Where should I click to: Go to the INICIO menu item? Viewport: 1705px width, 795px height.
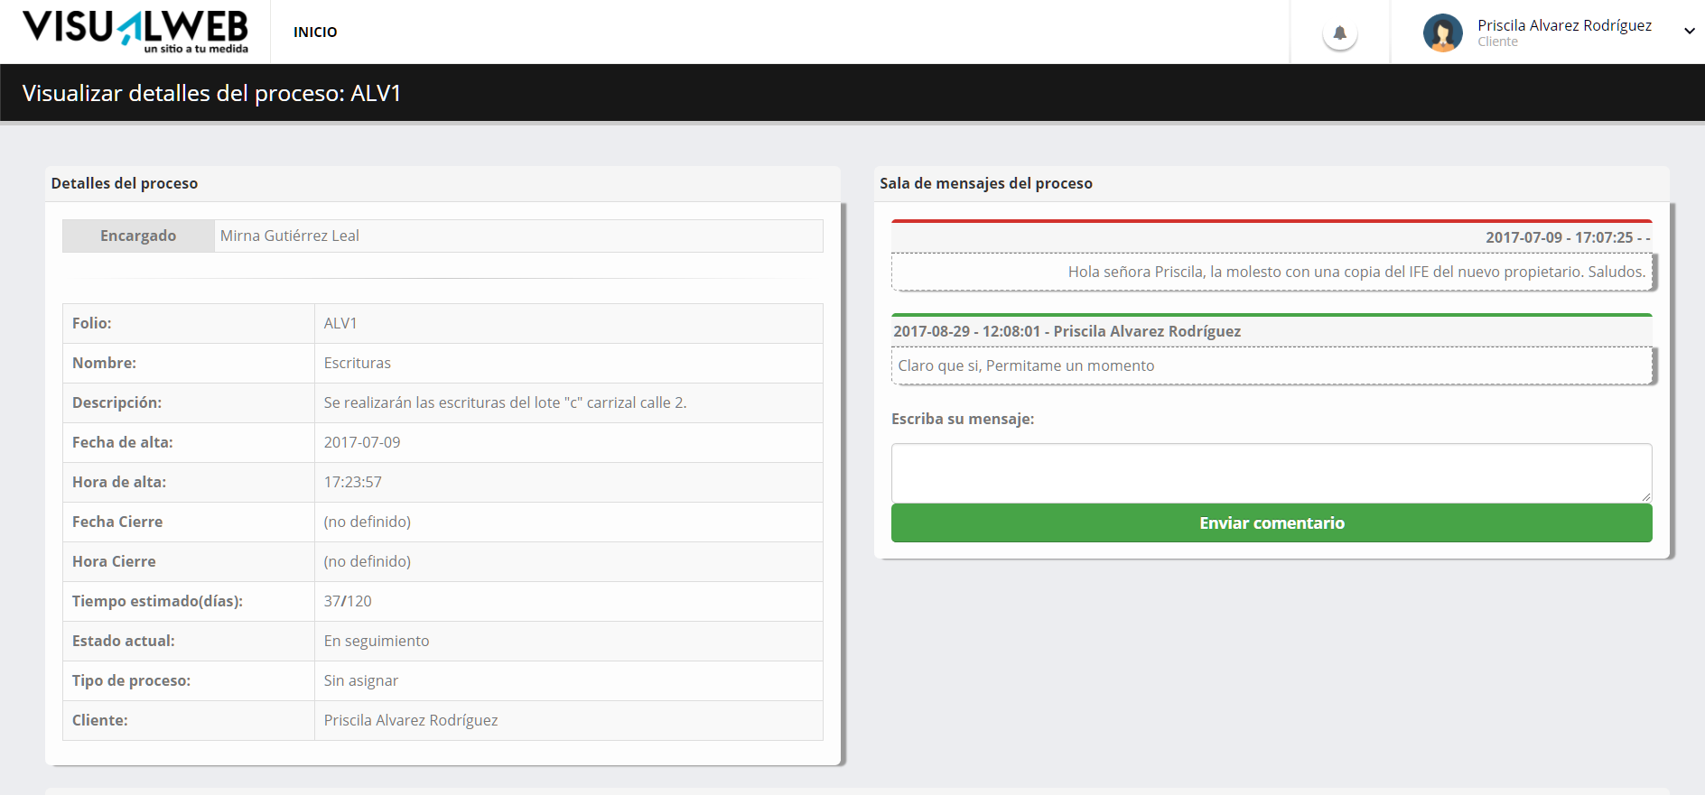[315, 32]
